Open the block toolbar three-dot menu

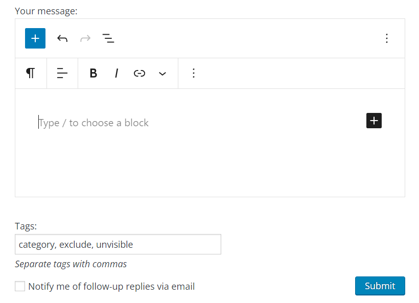(x=194, y=73)
